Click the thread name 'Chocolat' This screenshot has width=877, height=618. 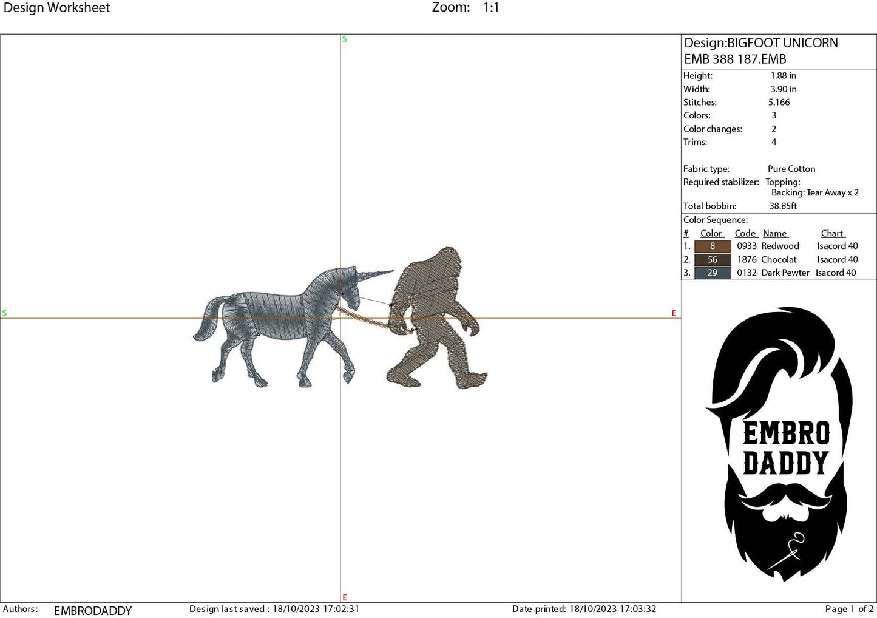tap(779, 259)
